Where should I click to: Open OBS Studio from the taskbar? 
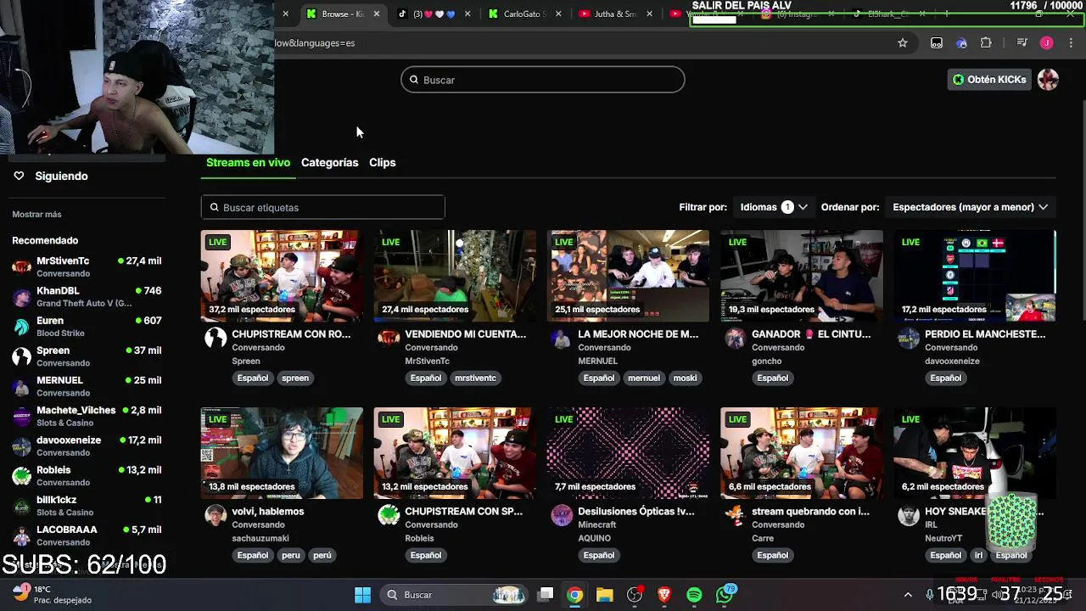click(634, 595)
